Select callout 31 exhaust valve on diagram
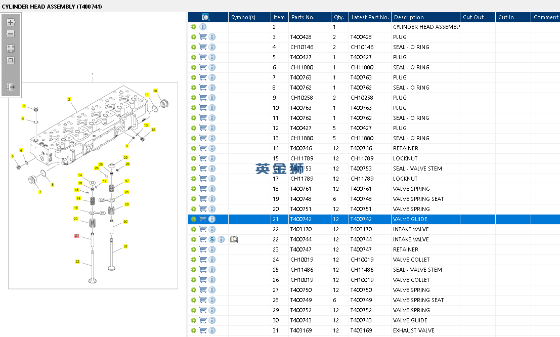The image size is (560, 337). tap(125, 246)
